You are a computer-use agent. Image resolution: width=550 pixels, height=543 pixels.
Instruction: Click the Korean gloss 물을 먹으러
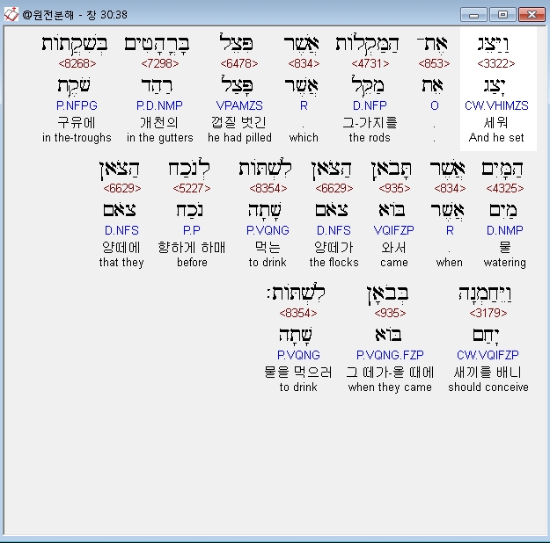[297, 372]
